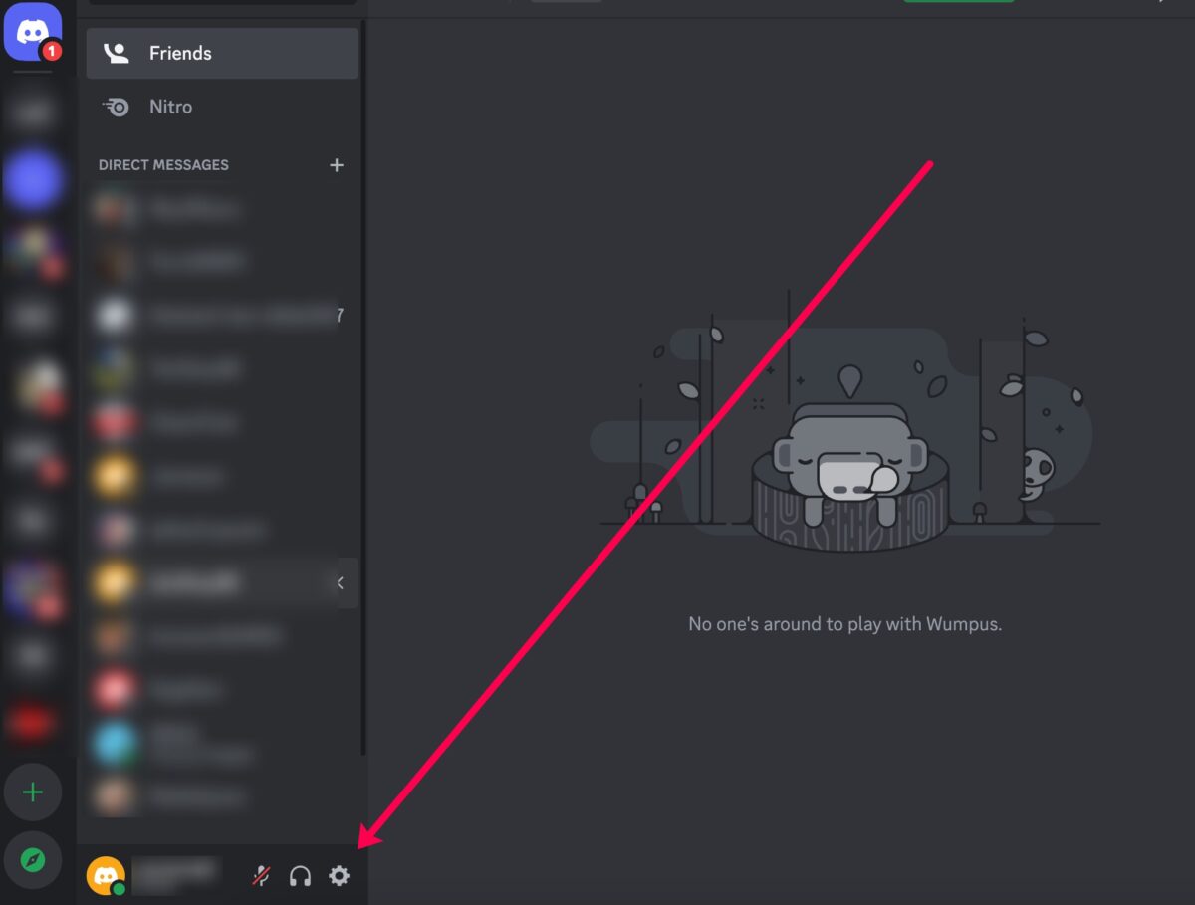1195x905 pixels.
Task: Click the collapse chevron on highlighted DM row
Action: tap(341, 583)
